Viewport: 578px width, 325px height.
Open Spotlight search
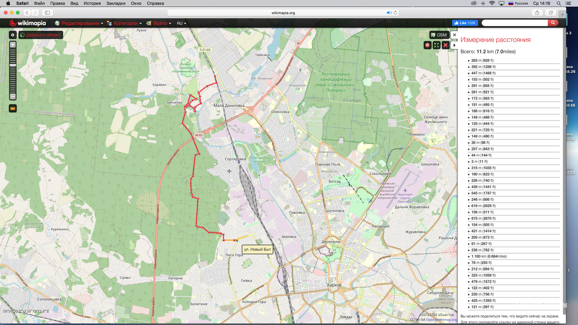click(x=559, y=3)
